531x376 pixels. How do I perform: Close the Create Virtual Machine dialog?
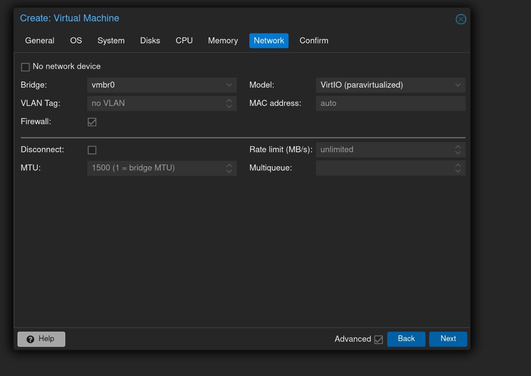[x=461, y=19]
